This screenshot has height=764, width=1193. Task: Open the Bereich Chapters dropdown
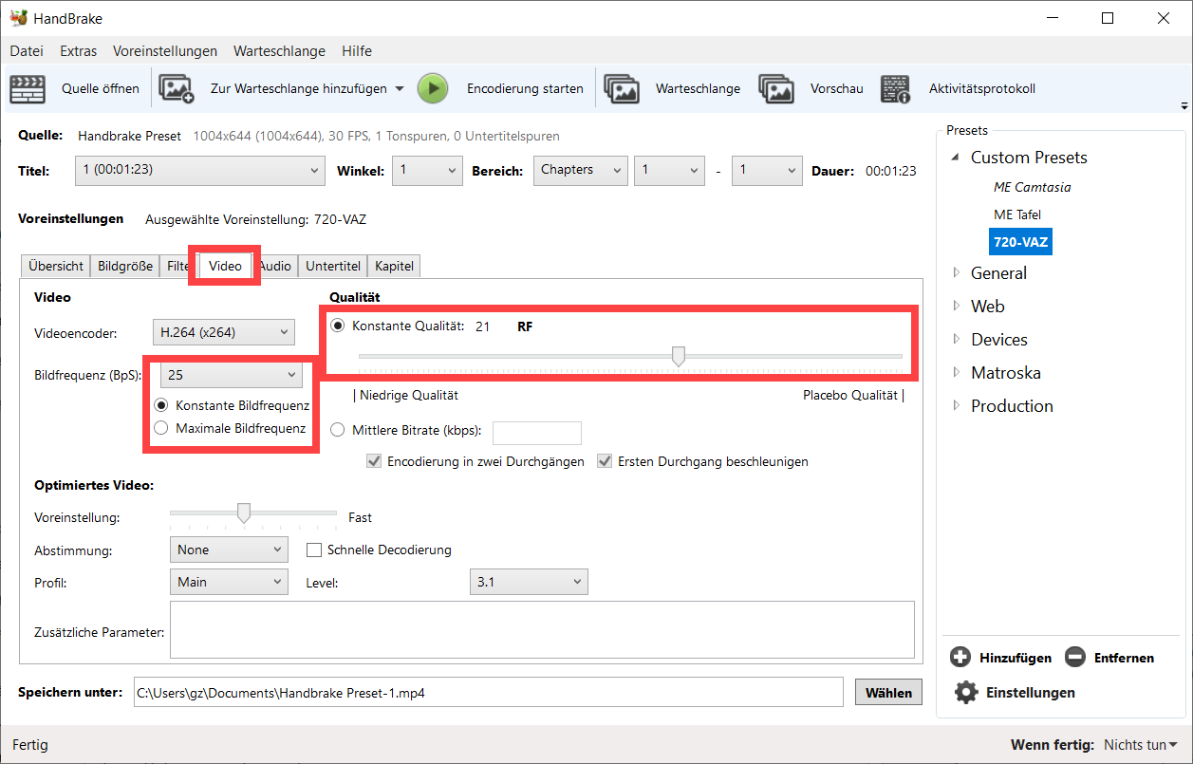coord(580,171)
